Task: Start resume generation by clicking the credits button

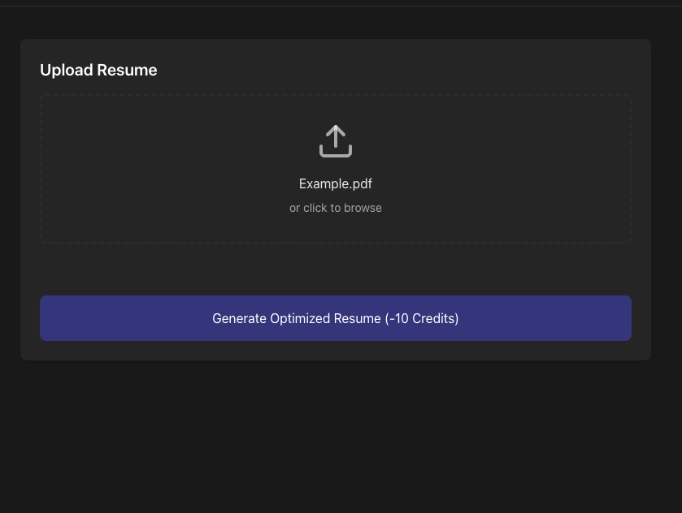Action: (x=336, y=318)
